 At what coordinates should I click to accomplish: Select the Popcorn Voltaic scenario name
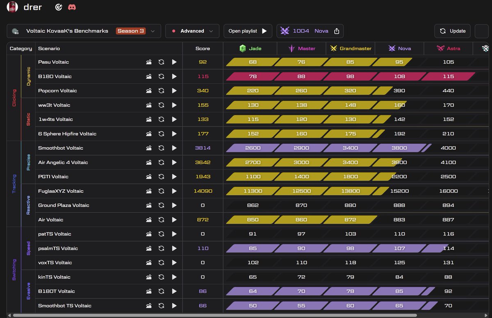pyautogui.click(x=57, y=91)
